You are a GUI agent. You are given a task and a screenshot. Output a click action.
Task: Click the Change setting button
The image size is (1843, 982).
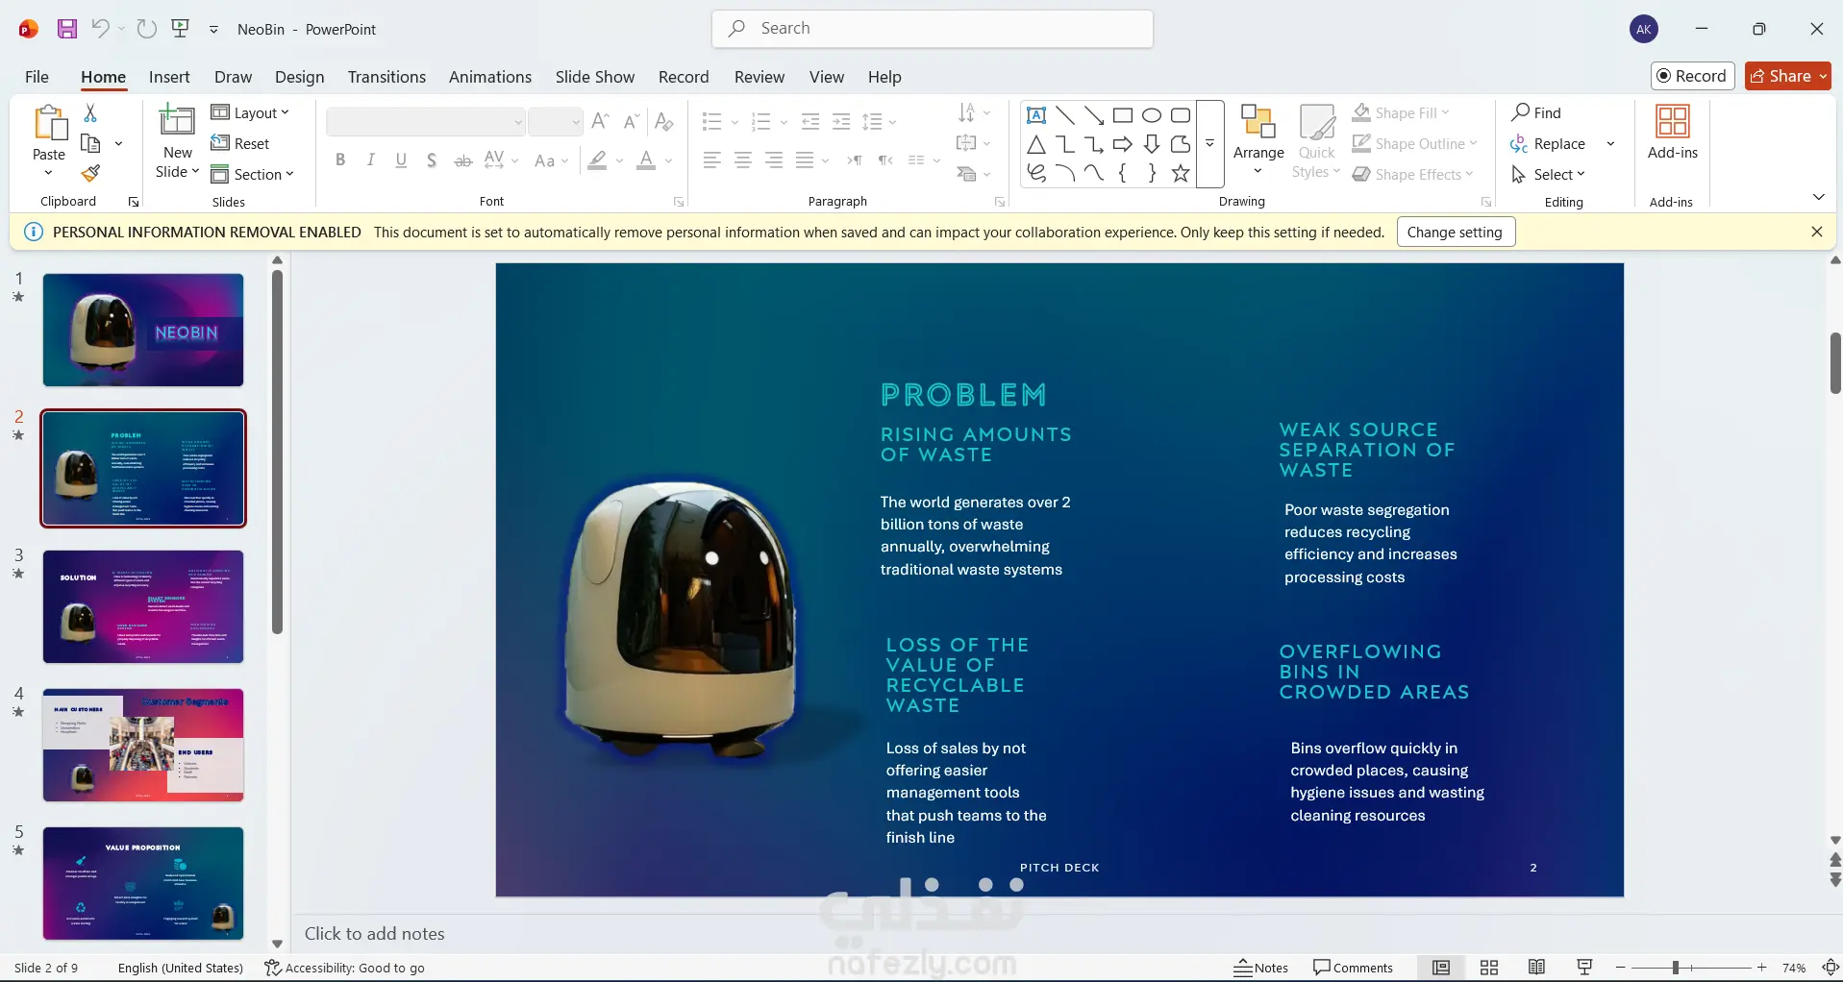coord(1456,232)
